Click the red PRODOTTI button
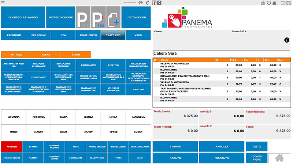Image resolution: width=293 pixels, height=165 pixels. 11,146
